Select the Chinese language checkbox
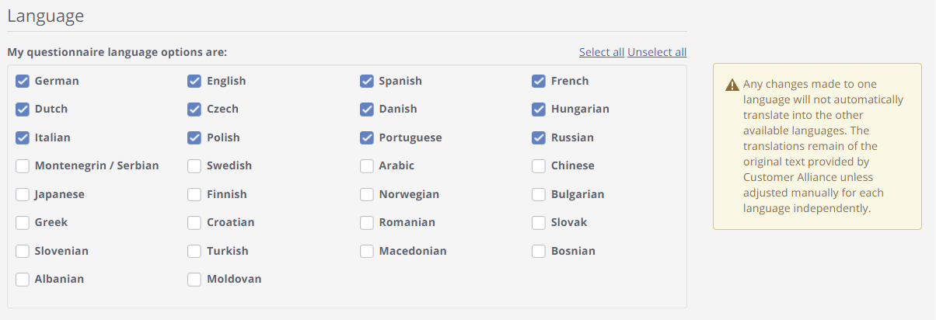 539,165
